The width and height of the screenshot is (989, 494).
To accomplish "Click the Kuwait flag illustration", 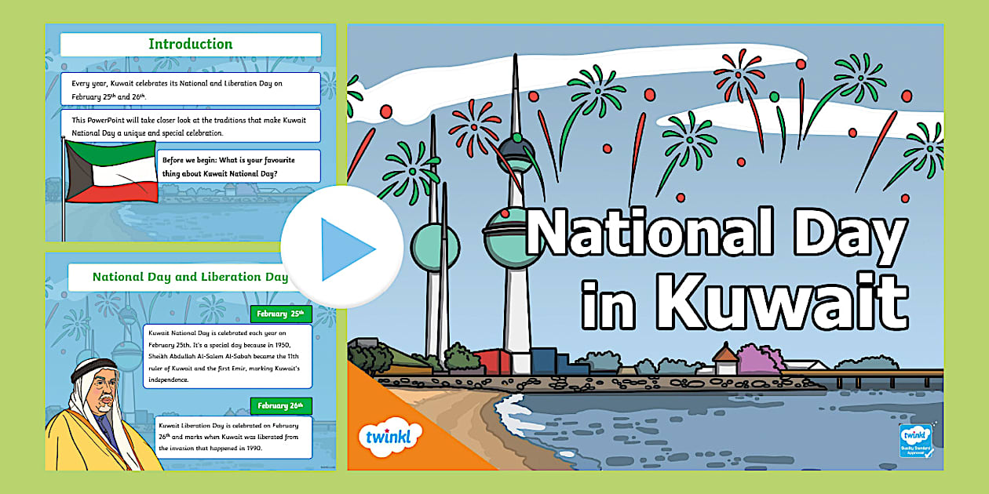I will [110, 172].
